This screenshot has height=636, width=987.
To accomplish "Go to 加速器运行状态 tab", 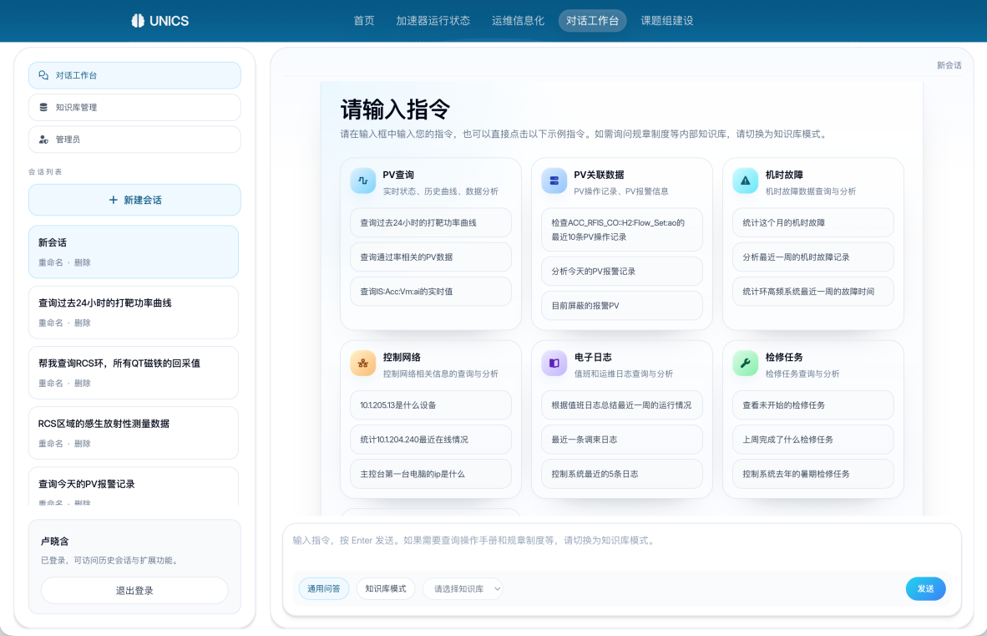I will [433, 21].
